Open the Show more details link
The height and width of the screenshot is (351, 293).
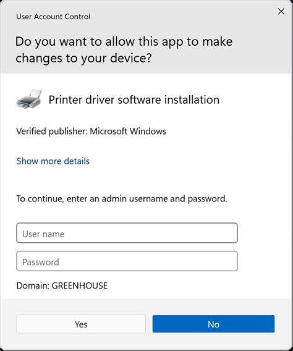click(x=53, y=161)
